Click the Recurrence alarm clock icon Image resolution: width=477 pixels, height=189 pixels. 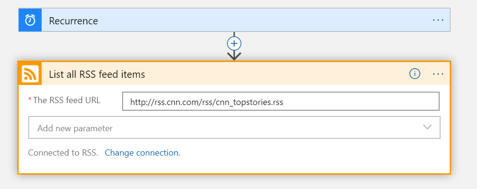(30, 21)
